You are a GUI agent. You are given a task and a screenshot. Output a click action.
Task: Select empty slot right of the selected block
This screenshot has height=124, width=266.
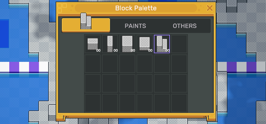179,44
